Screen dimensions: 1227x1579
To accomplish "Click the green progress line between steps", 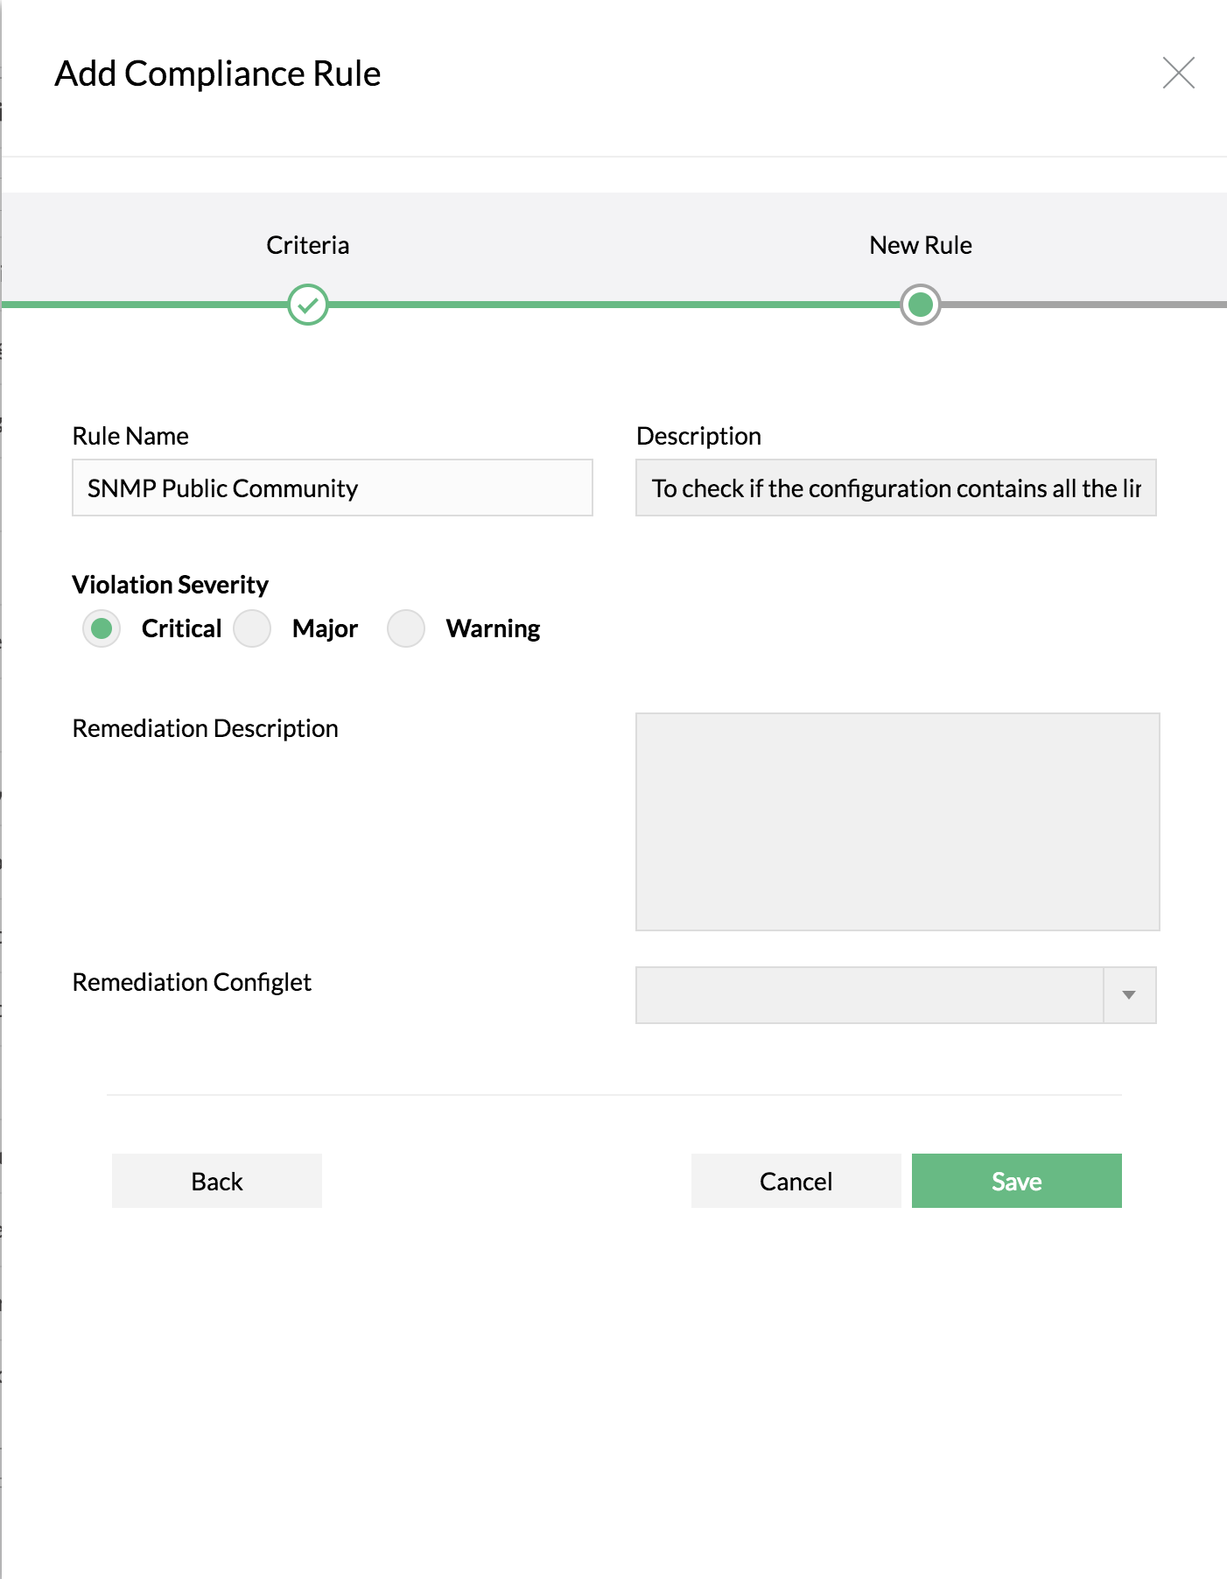I will point(613,305).
